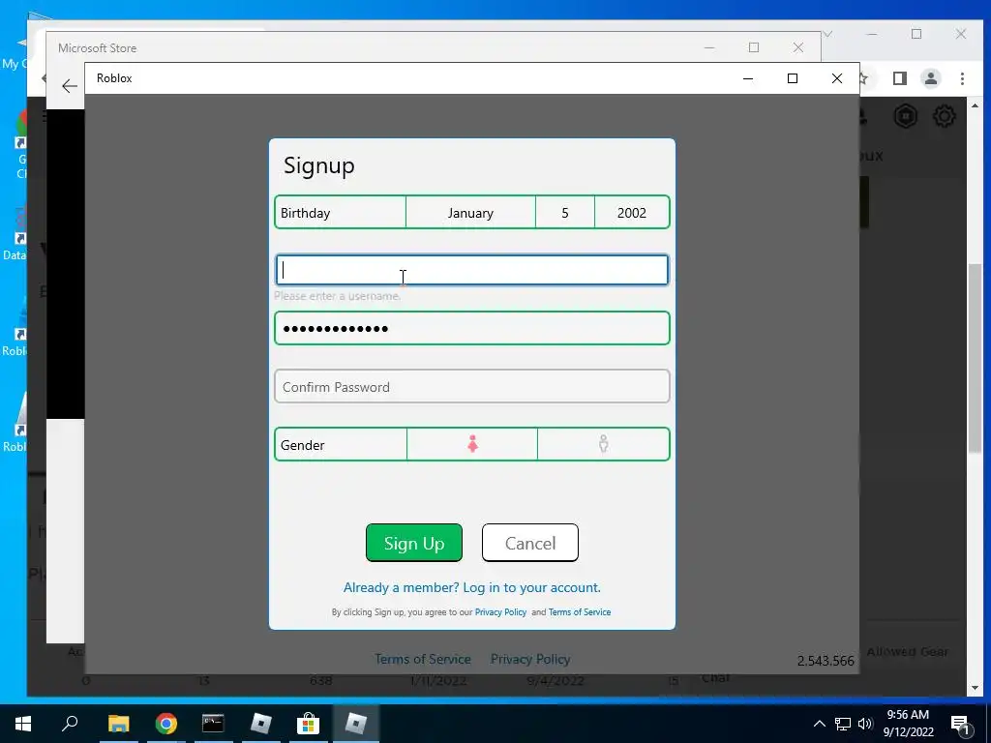Image resolution: width=991 pixels, height=743 pixels.
Task: Open Terms of Service link in signup dialog
Action: (x=580, y=612)
